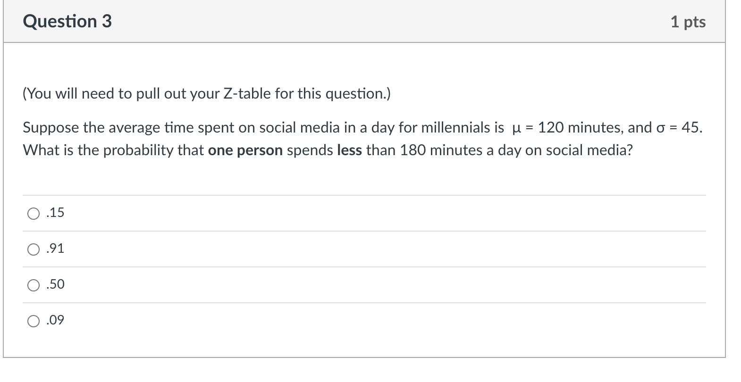This screenshot has height=382, width=741.
Task: Select the .09 radio button
Action: click(33, 321)
